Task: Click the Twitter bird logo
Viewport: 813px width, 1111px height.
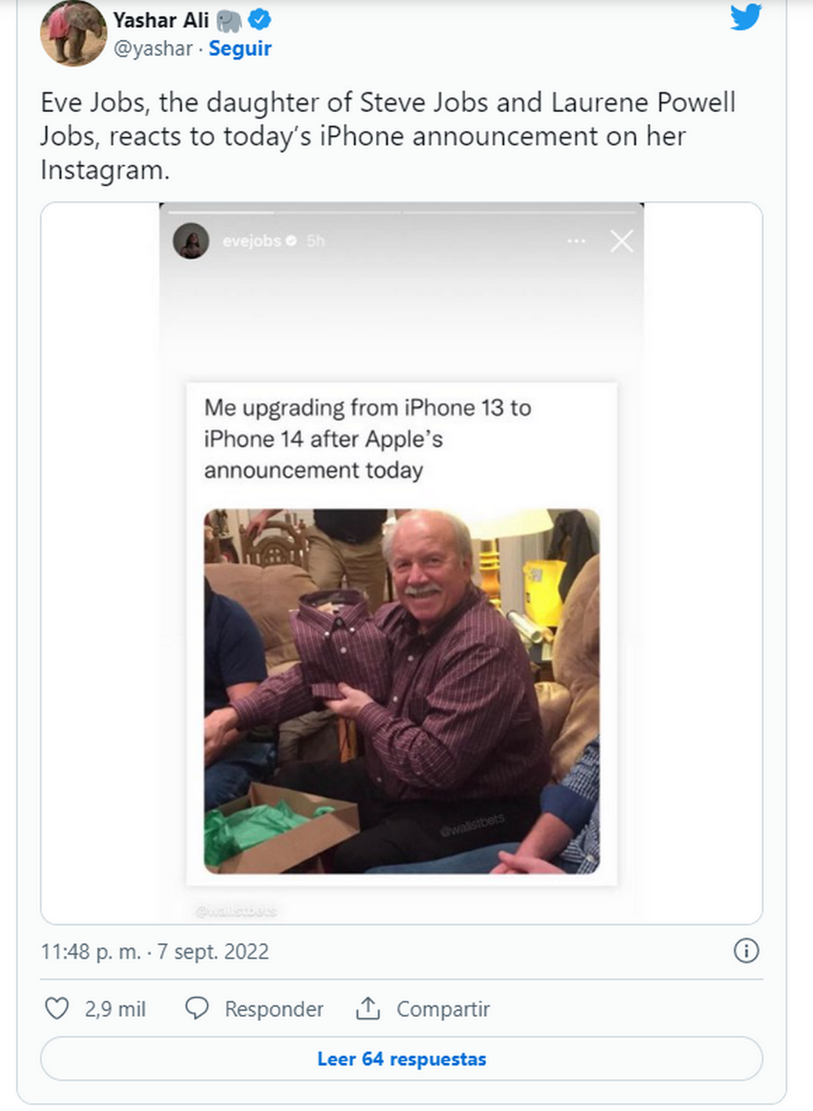Action: point(746,16)
